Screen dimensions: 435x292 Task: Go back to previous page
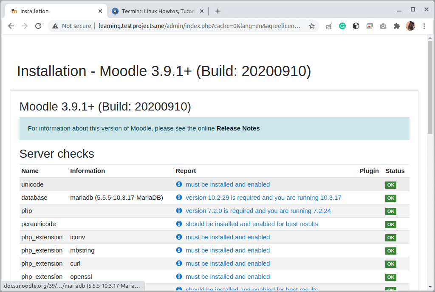click(x=11, y=26)
